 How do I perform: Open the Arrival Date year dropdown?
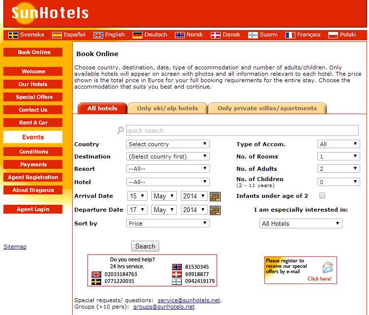tap(194, 196)
